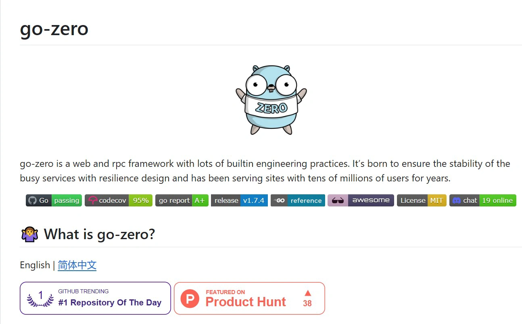Click the Product Hunt upvote triangle
Image resolution: width=522 pixels, height=324 pixels.
click(x=308, y=293)
